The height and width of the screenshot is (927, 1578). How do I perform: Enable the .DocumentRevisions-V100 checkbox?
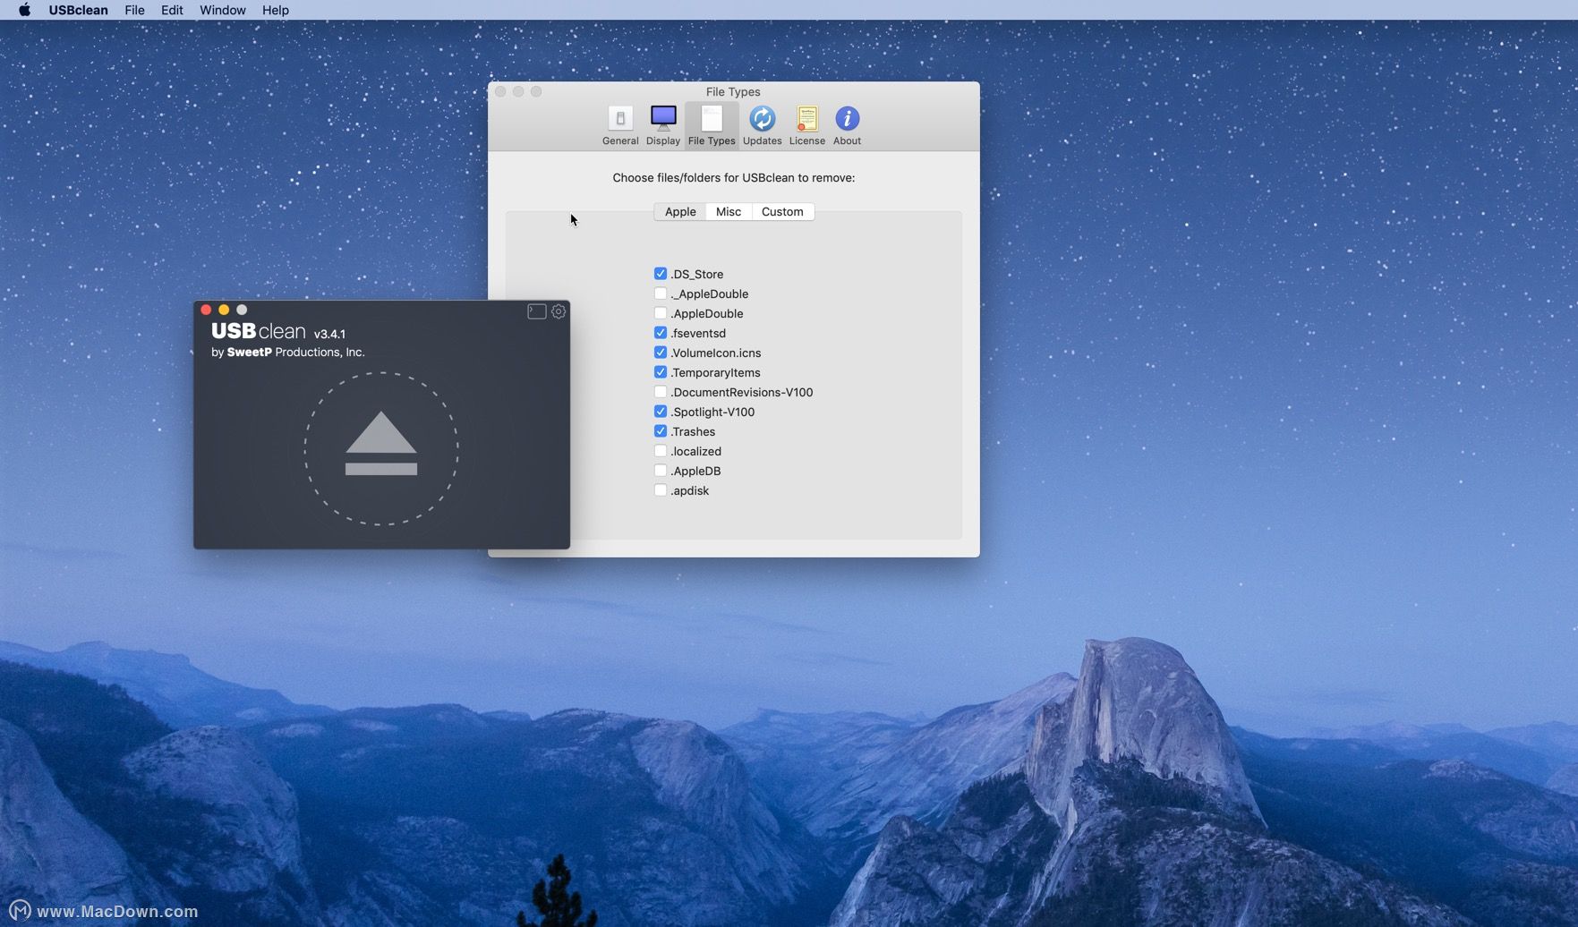[661, 392]
